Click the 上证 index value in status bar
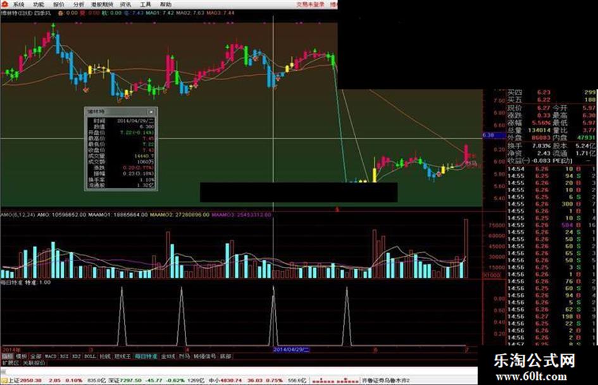 click(x=30, y=381)
